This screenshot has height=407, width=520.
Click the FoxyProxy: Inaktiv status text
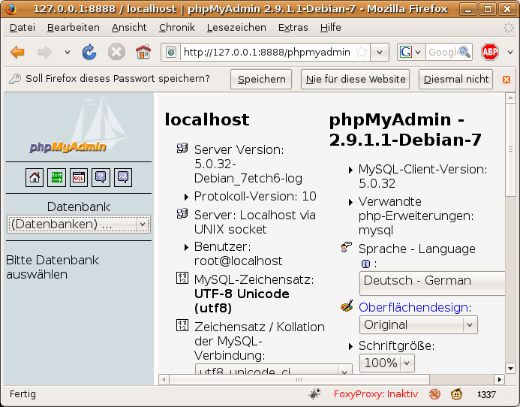(x=376, y=394)
